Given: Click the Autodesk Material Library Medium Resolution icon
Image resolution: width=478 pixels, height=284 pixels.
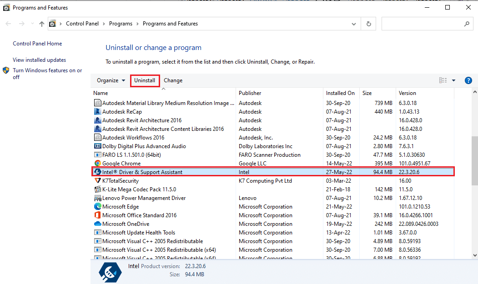Looking at the screenshot, I should (x=97, y=103).
